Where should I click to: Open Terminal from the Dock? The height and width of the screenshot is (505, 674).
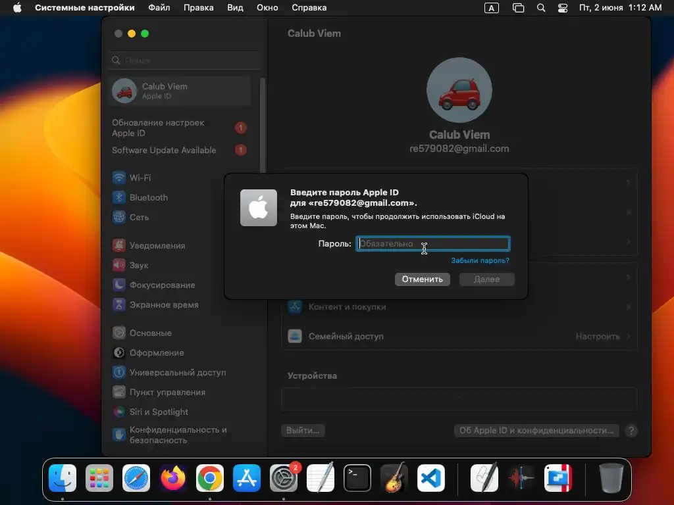tap(357, 478)
